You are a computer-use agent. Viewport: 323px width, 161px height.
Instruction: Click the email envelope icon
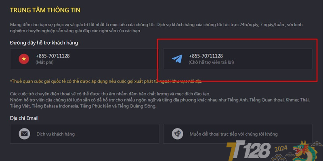coord(24,134)
